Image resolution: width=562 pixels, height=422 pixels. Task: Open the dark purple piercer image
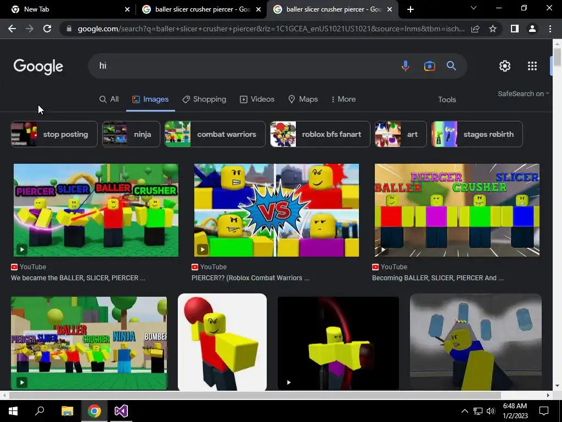(x=338, y=343)
